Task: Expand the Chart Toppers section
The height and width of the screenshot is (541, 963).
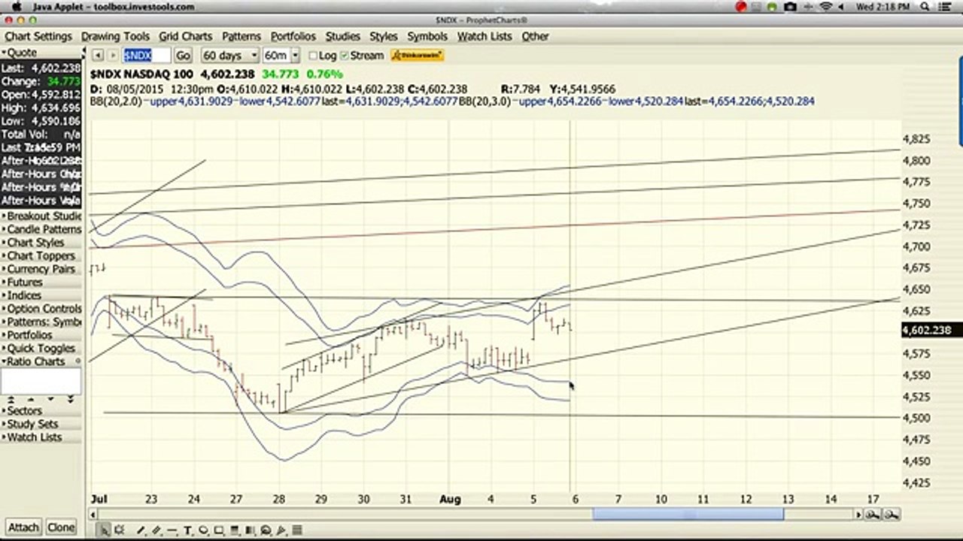Action: click(x=41, y=256)
